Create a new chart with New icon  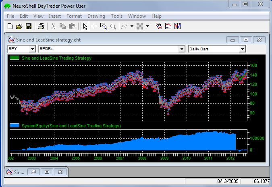point(10,26)
